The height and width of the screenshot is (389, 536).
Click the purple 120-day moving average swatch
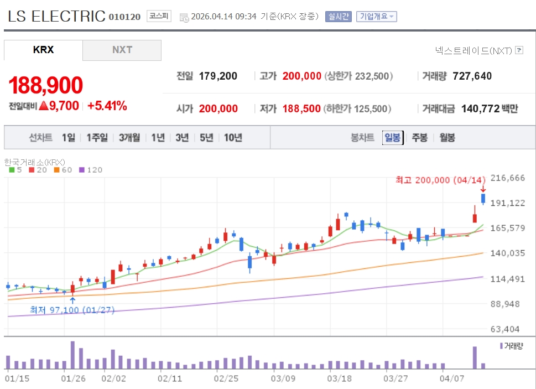pos(82,170)
